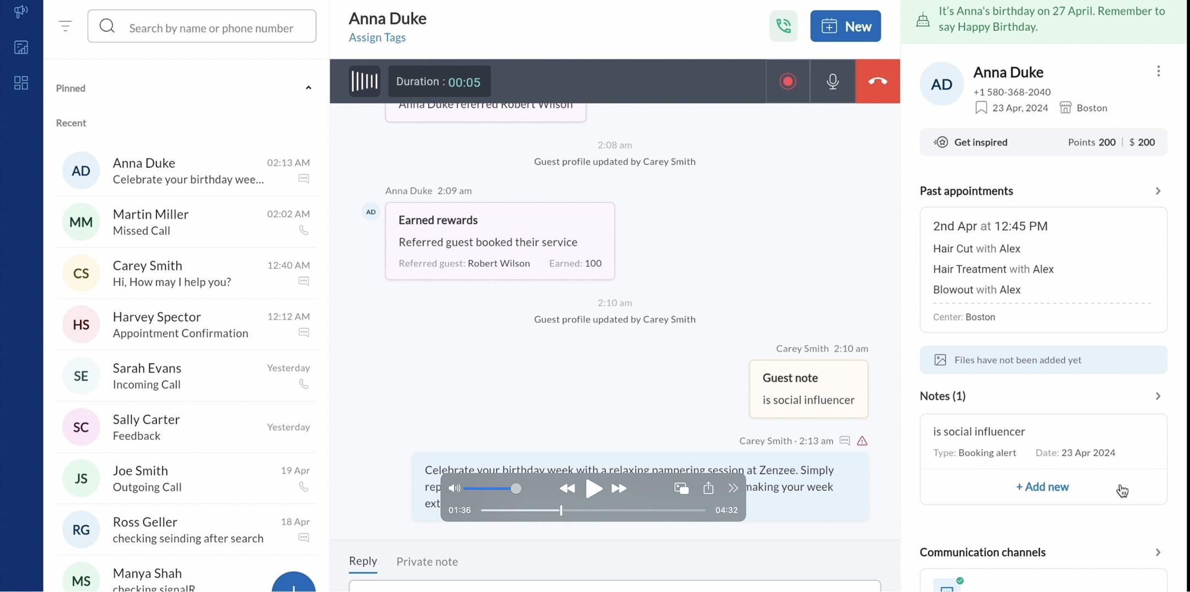Expand the Notes section

coord(1158,396)
